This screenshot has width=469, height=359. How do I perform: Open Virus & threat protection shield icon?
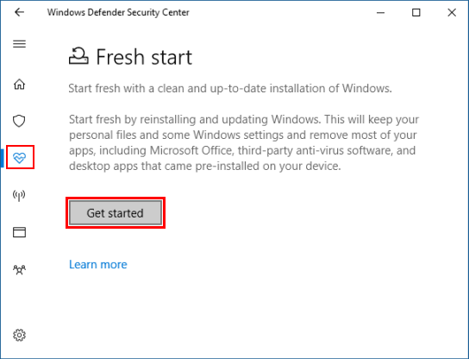click(19, 121)
